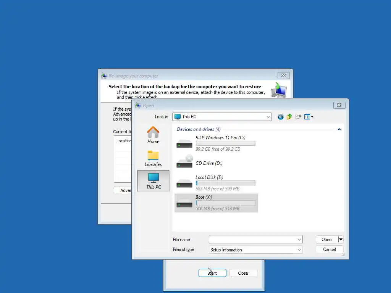Create a new folder with the toolbar icon

(298, 117)
